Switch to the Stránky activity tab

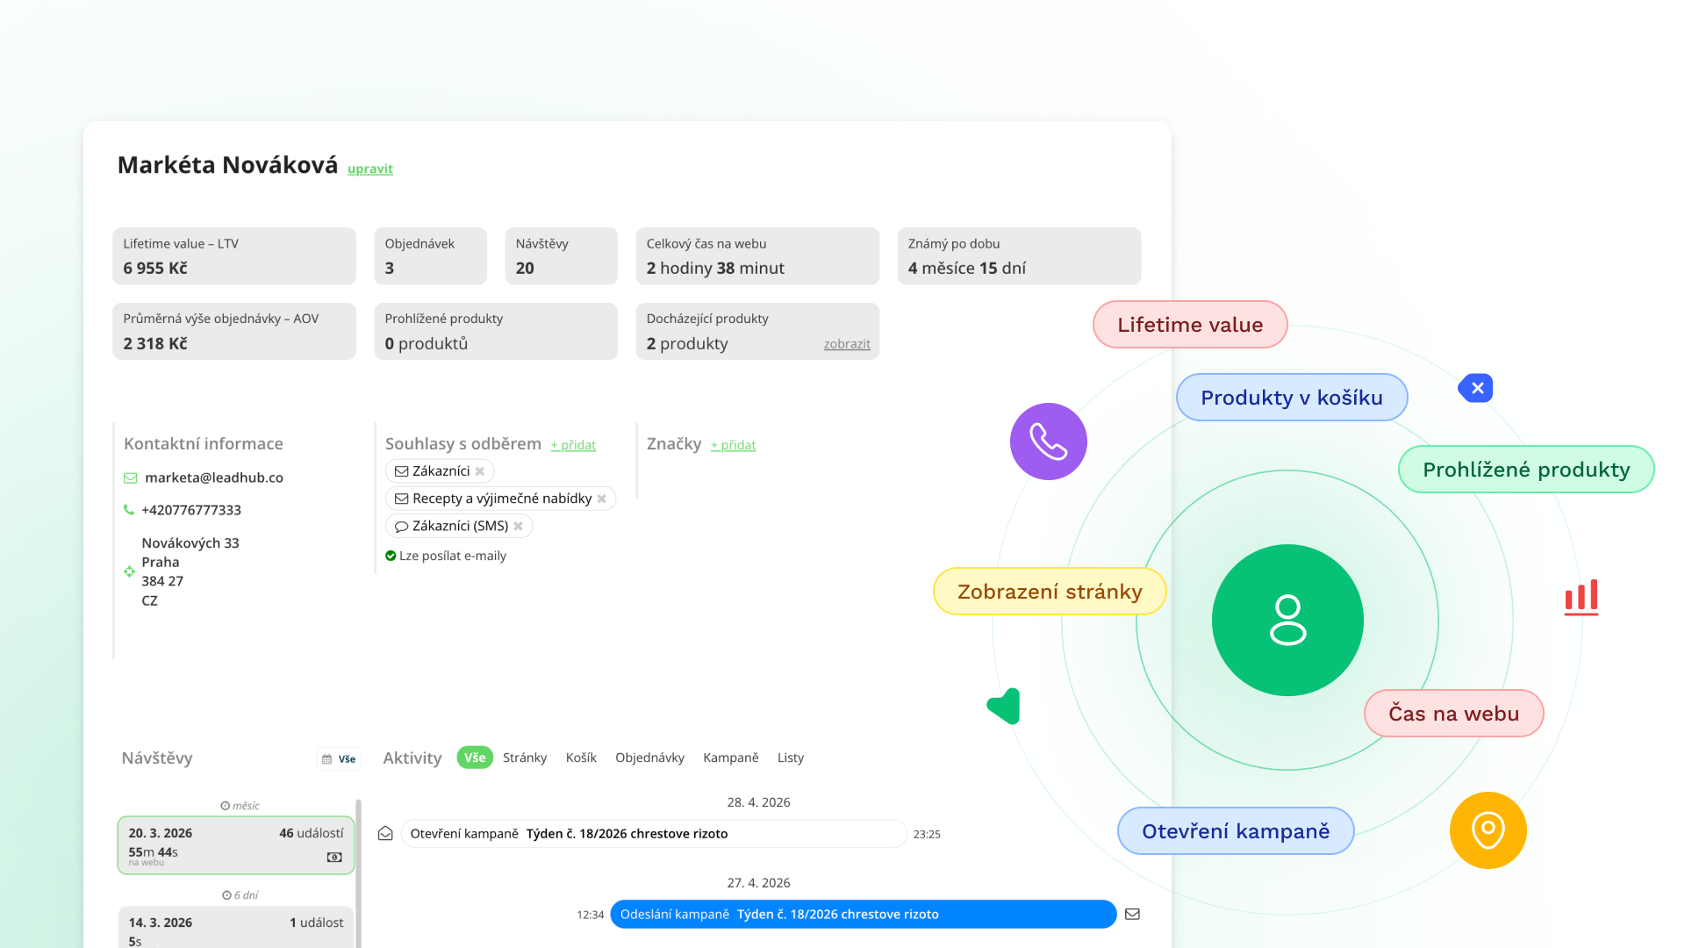point(525,758)
